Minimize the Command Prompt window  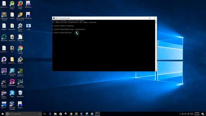[145, 18]
